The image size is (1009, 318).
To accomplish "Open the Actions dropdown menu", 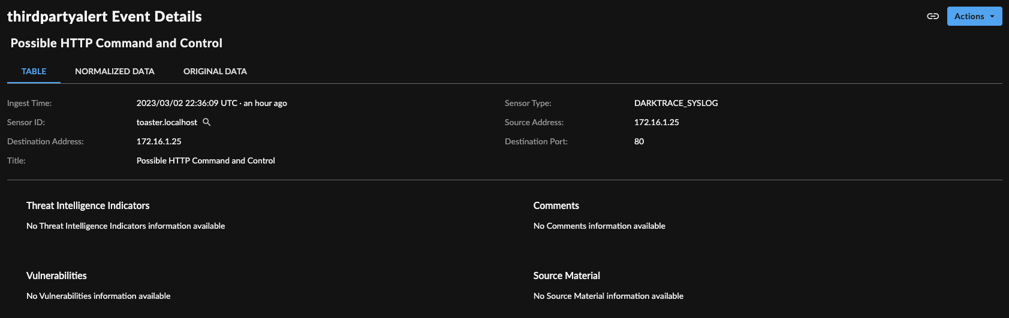I will pos(974,16).
